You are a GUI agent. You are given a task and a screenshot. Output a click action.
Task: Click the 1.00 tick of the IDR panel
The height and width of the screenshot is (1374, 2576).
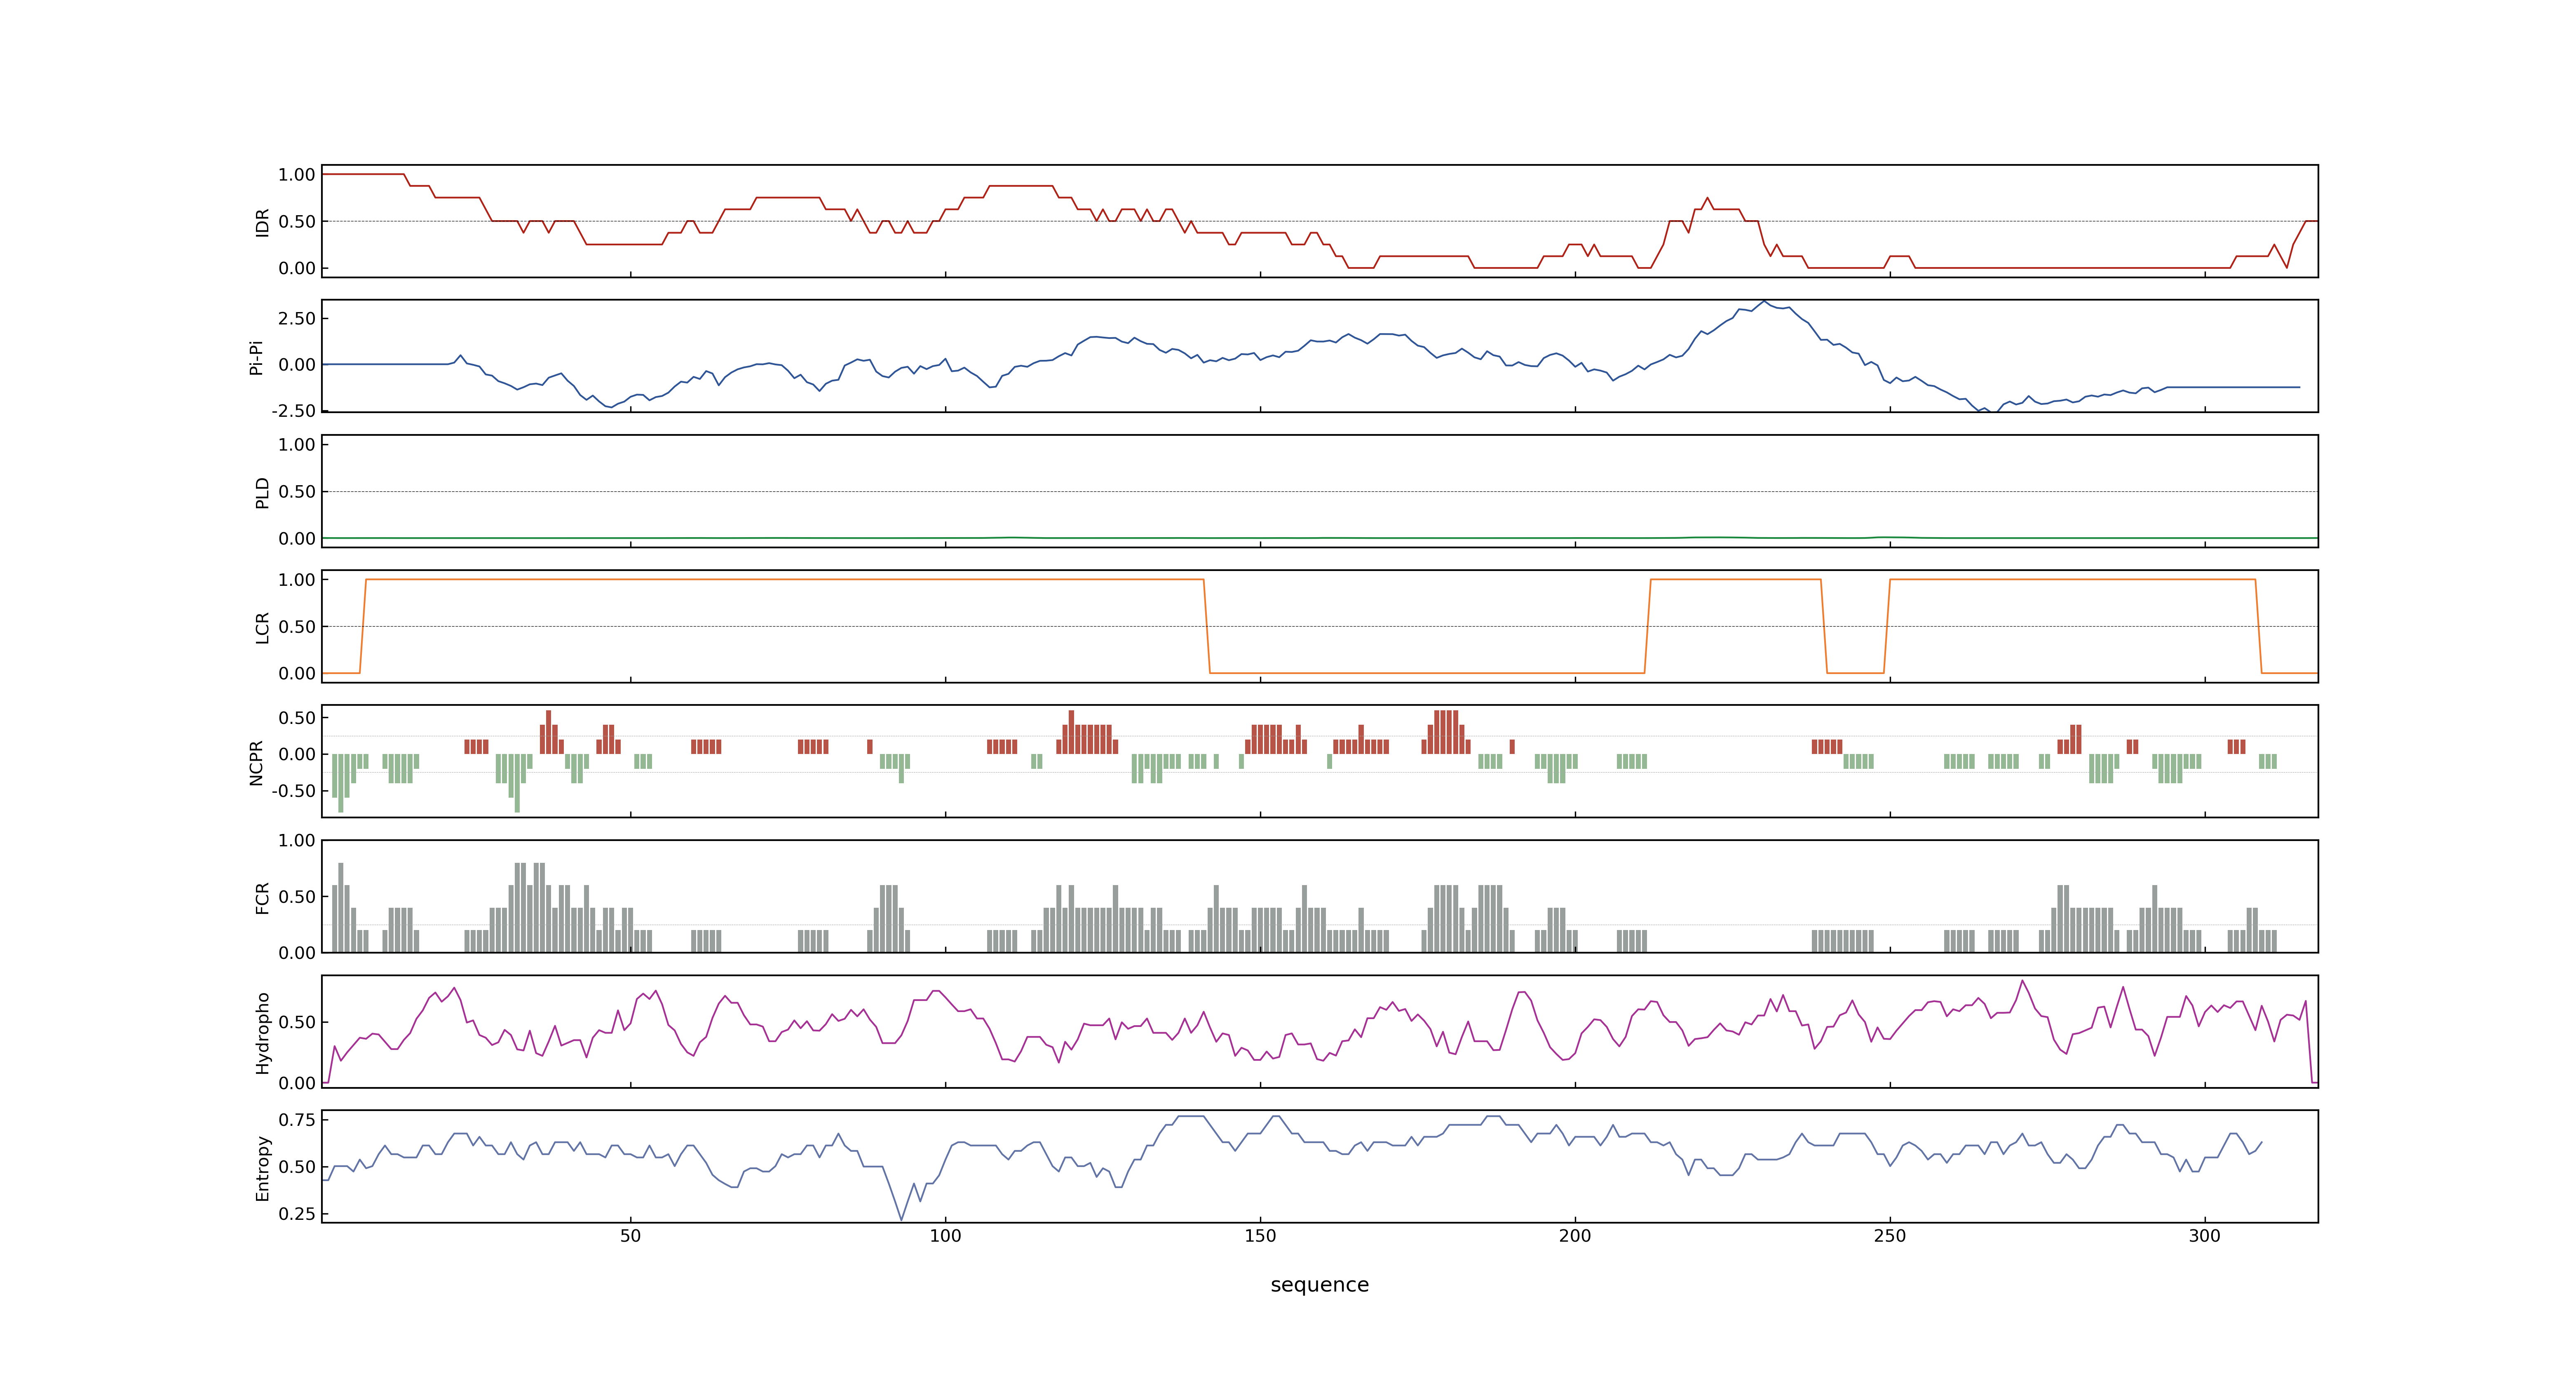click(x=297, y=175)
